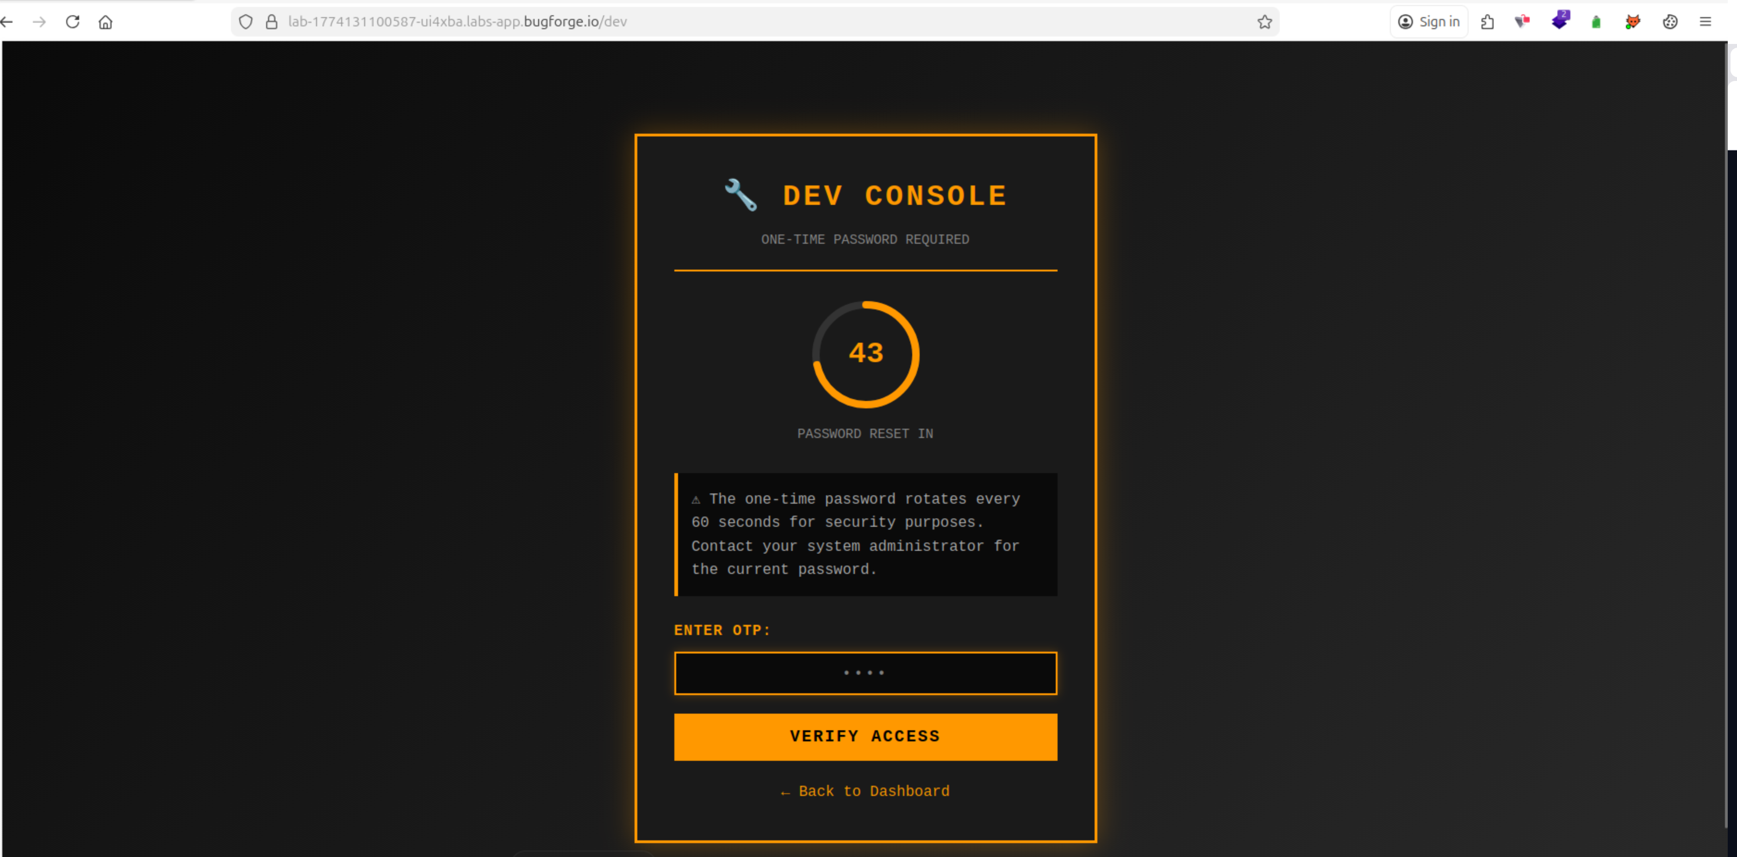
Task: Open the browser hamburger menu
Action: tap(1706, 22)
